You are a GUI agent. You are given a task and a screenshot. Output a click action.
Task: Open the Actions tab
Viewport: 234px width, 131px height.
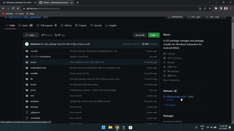[66, 25]
